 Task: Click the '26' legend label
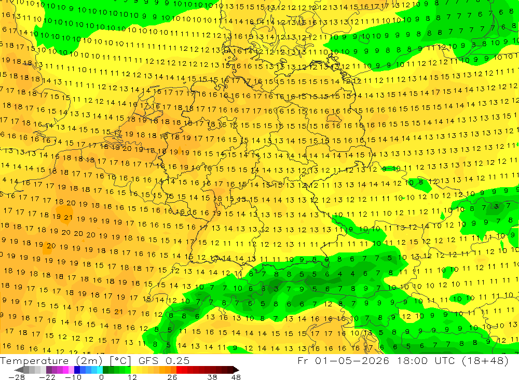coord(172,377)
